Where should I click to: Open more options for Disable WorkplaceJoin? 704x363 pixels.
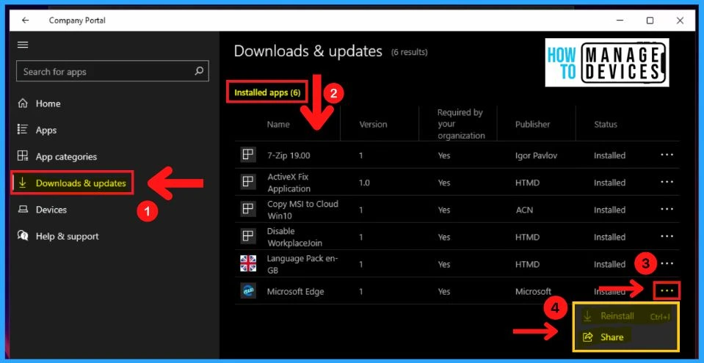667,236
